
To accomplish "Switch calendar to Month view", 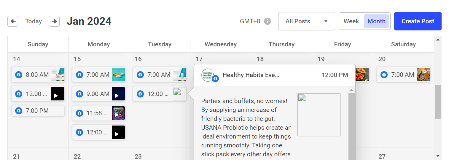I will [x=376, y=21].
